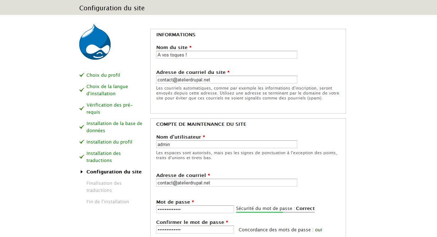This screenshot has height=237, width=437.
Task: Click checkmark beside Vérification des pré-requis
Action: pyautogui.click(x=81, y=109)
